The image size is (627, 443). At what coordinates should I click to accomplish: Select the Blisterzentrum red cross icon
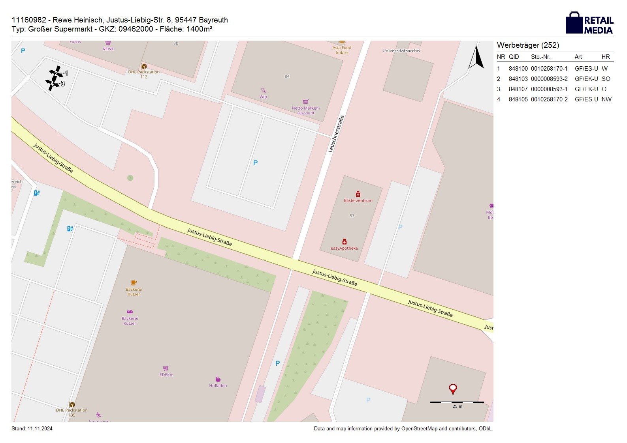(x=358, y=194)
